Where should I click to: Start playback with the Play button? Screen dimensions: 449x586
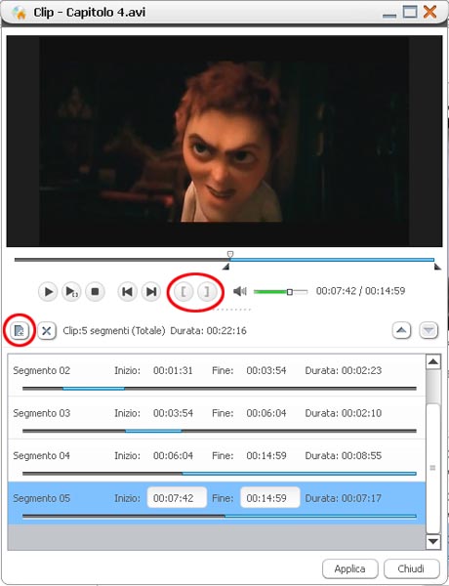(48, 291)
